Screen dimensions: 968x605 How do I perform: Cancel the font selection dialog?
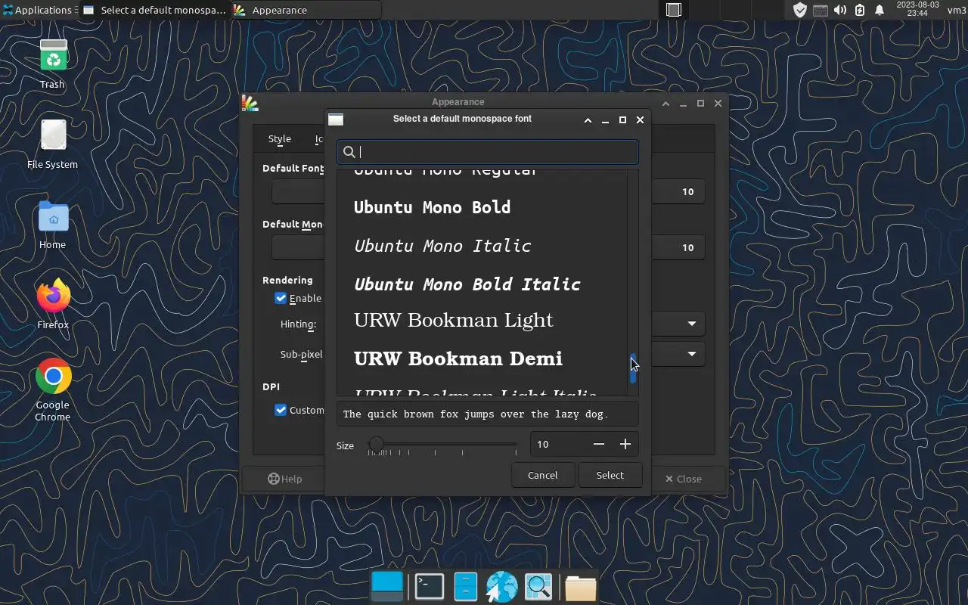pyautogui.click(x=543, y=475)
